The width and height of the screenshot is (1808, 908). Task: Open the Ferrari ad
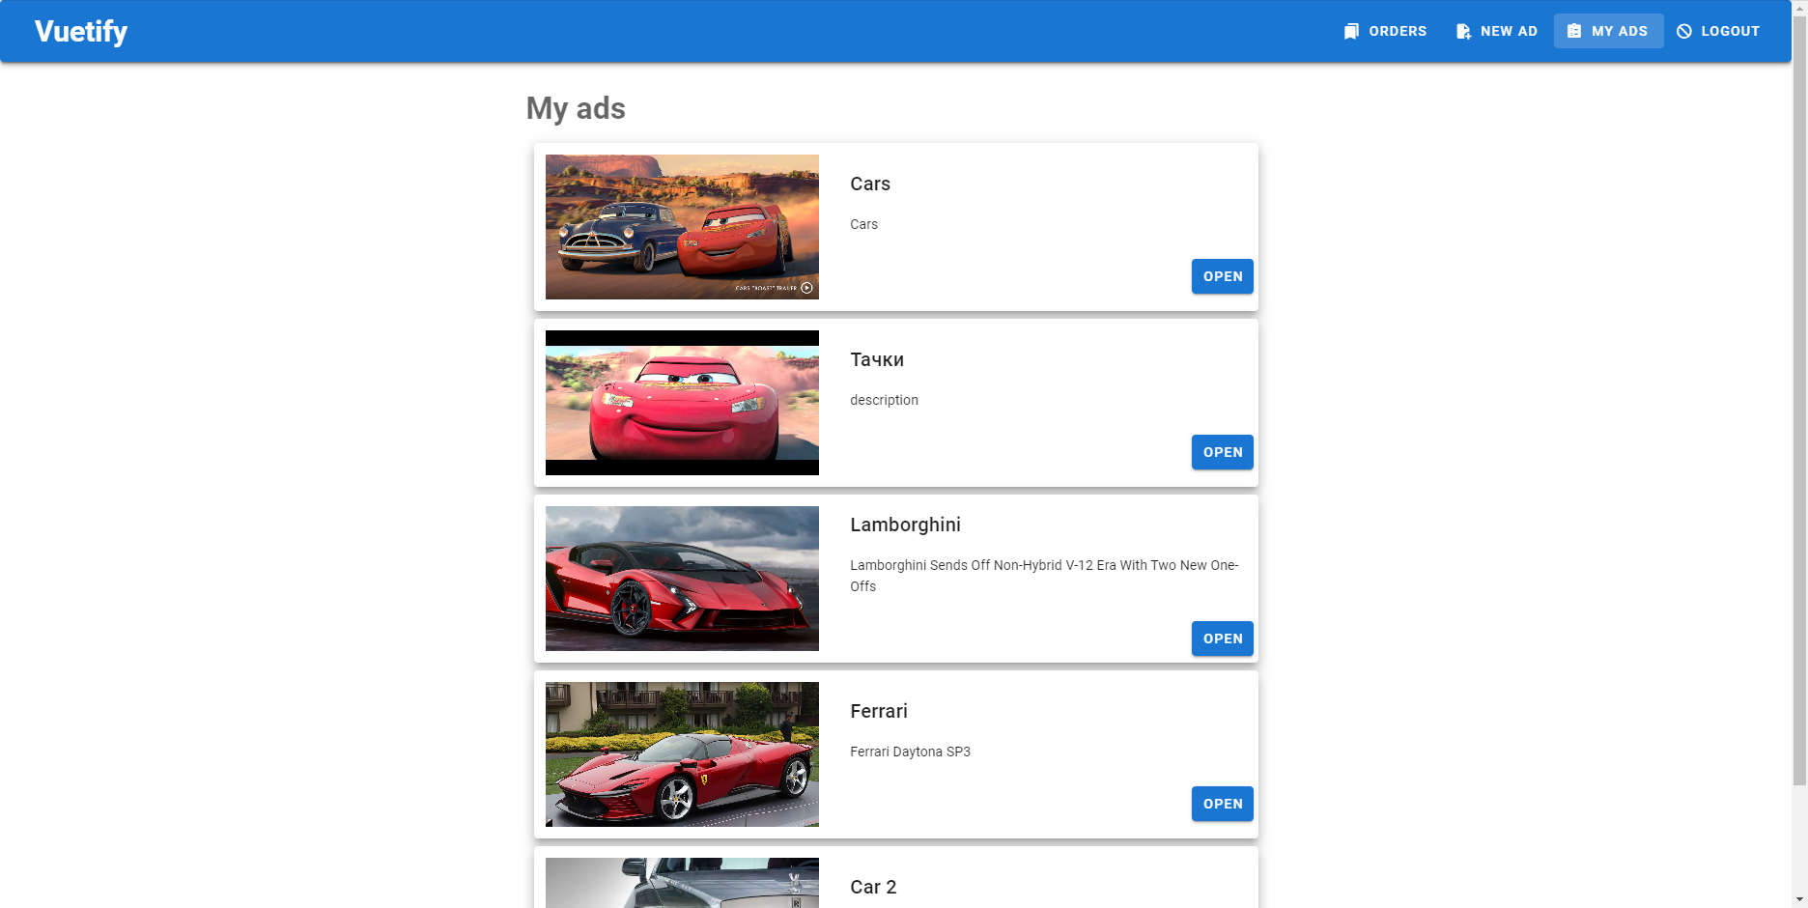pos(1223,804)
